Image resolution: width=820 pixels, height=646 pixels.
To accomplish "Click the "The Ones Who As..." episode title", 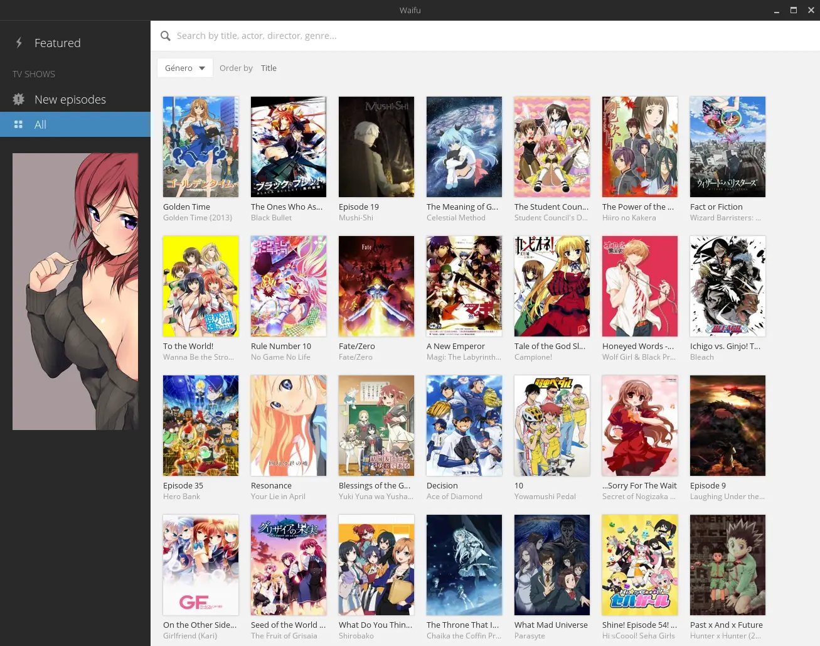I will (x=287, y=207).
